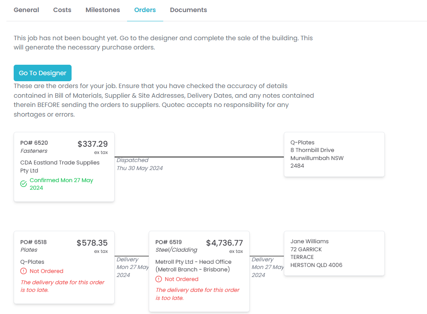This screenshot has height=314, width=427.
Task: Click Not Ordered warning icon on PO 6519
Action: click(x=159, y=279)
